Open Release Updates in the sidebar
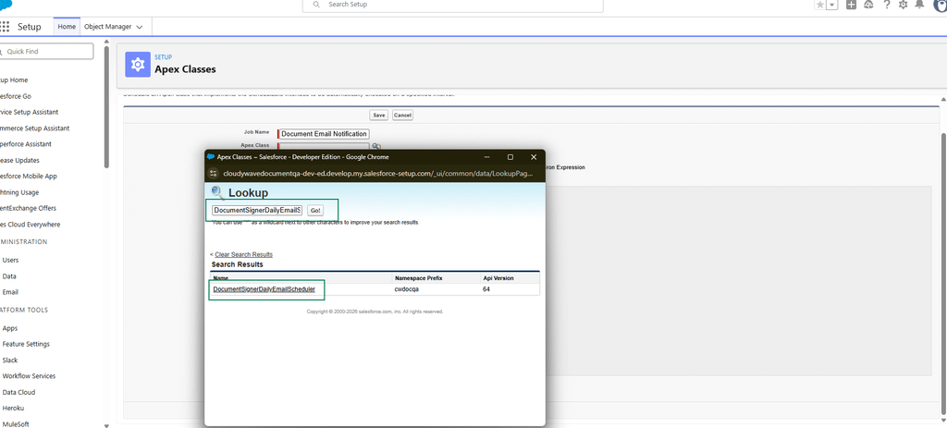Viewport: 947px width, 428px height. pos(20,161)
